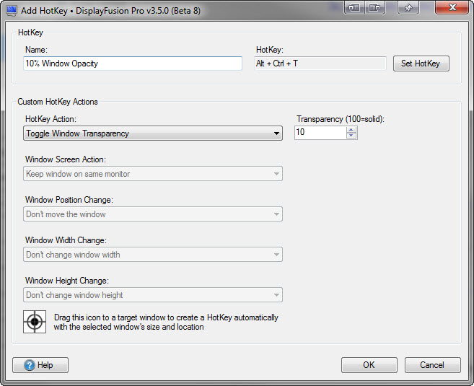Click the Help button
Screen dimensions: 474x386
click(40, 365)
